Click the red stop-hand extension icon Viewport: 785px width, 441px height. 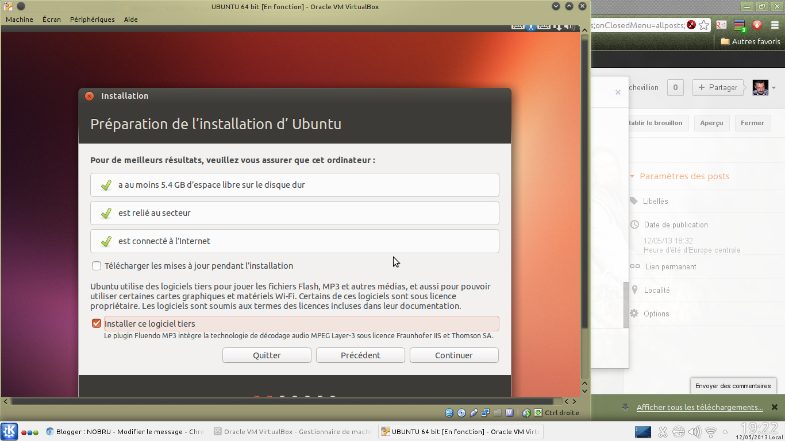[x=758, y=25]
